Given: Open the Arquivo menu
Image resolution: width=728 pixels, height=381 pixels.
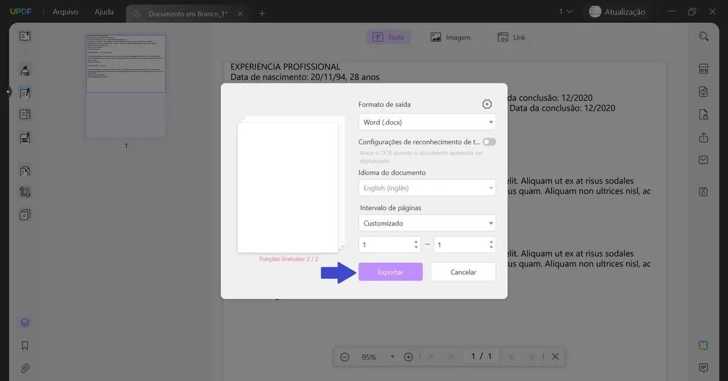Looking at the screenshot, I should (x=65, y=12).
